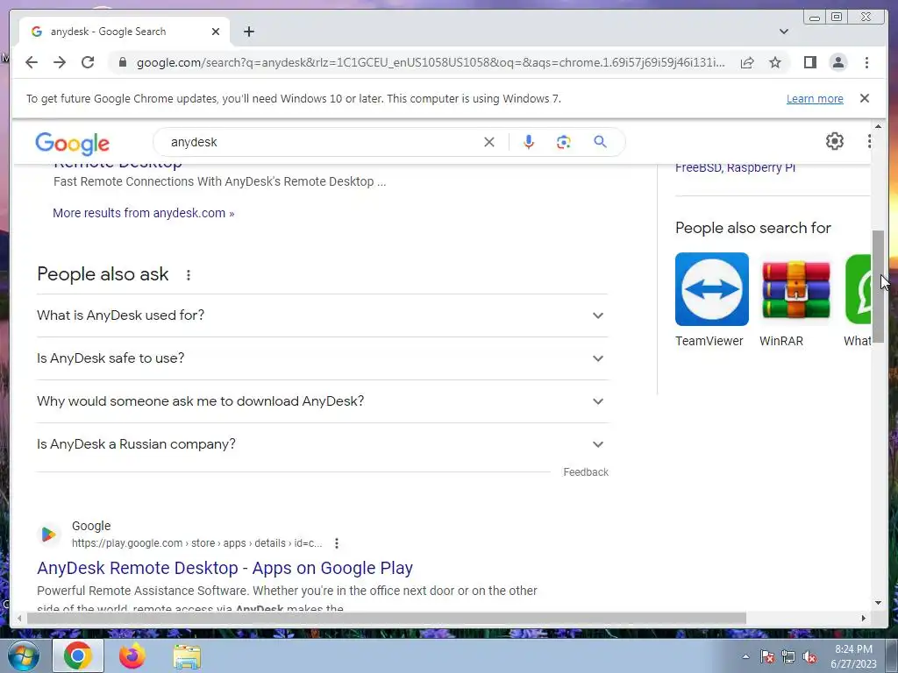
Task: Click the horizontal scrollbar left arrow
Action: (19, 618)
